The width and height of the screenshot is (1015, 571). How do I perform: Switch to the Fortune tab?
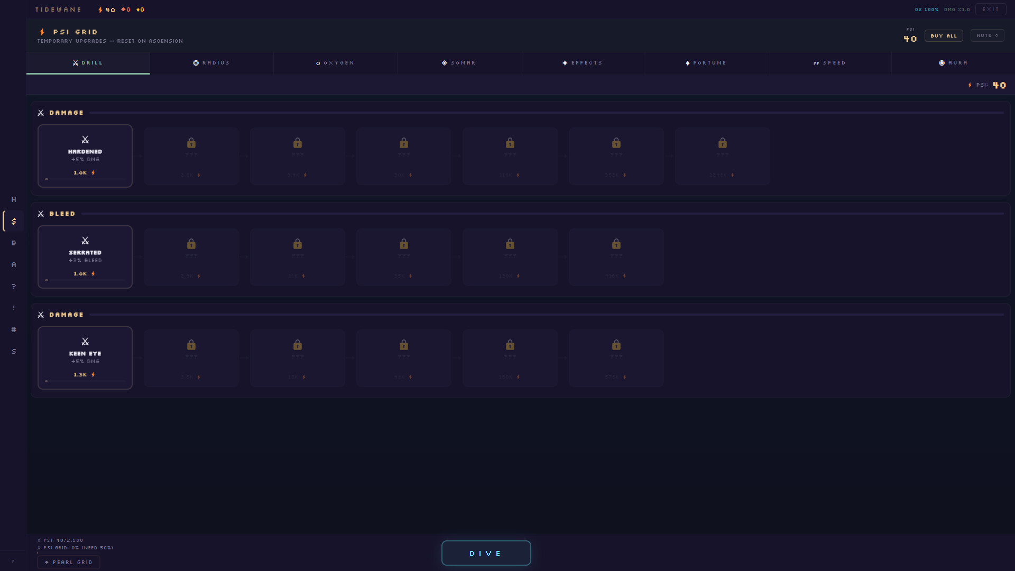[706, 63]
